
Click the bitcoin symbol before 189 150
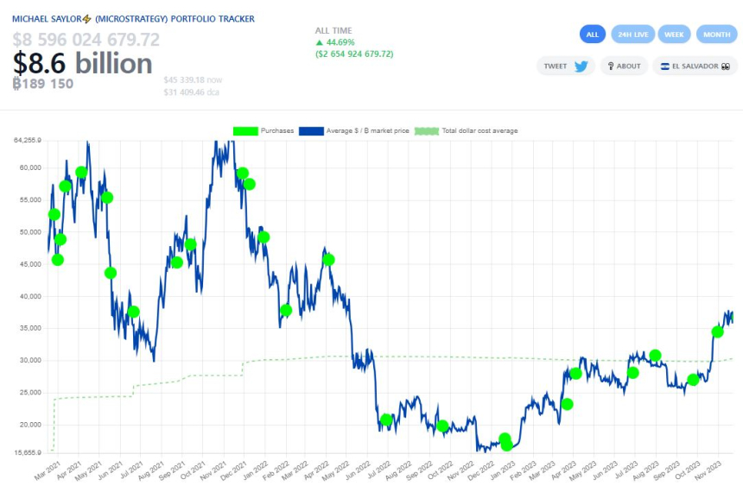[17, 84]
